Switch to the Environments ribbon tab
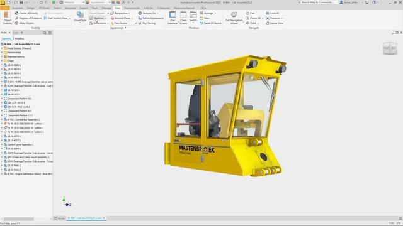The image size is (403, 226). pyautogui.click(x=132, y=8)
